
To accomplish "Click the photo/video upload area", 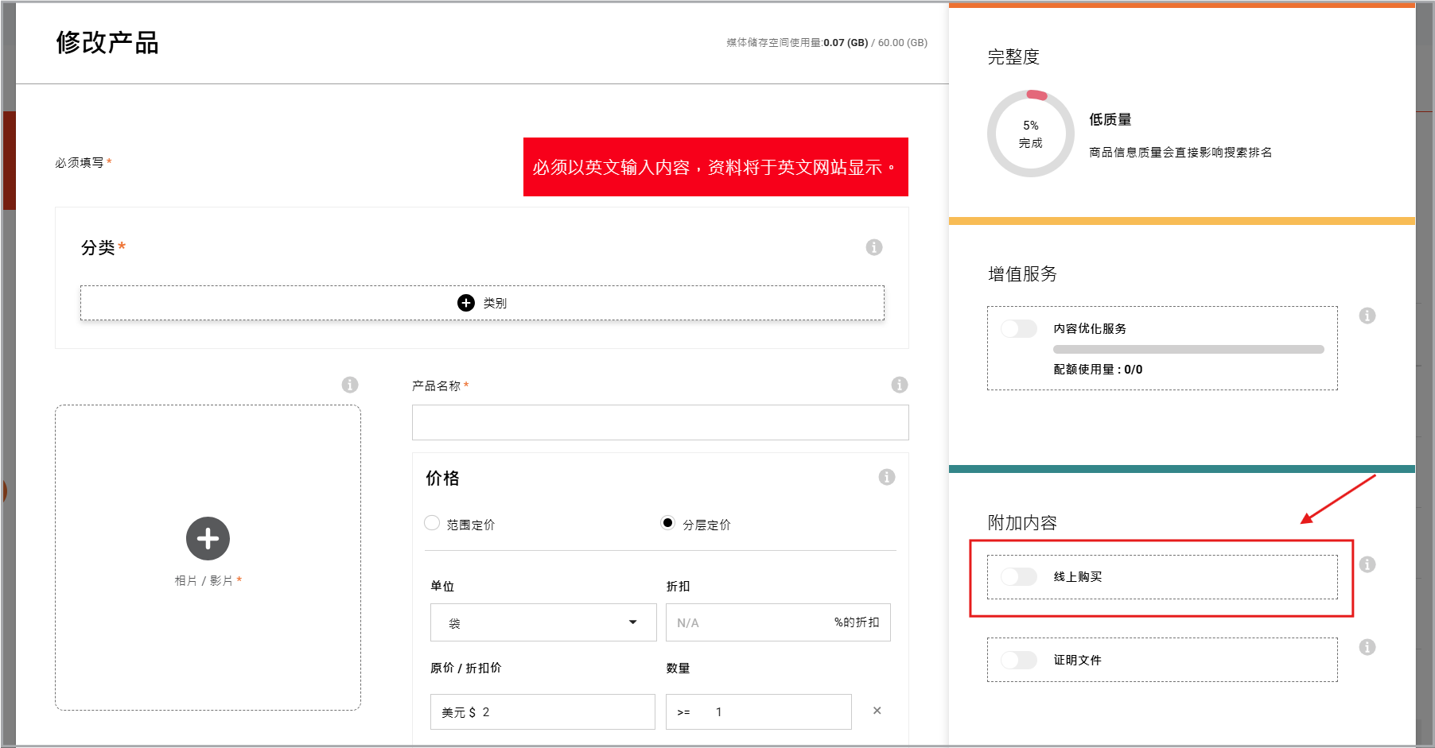I will [208, 557].
